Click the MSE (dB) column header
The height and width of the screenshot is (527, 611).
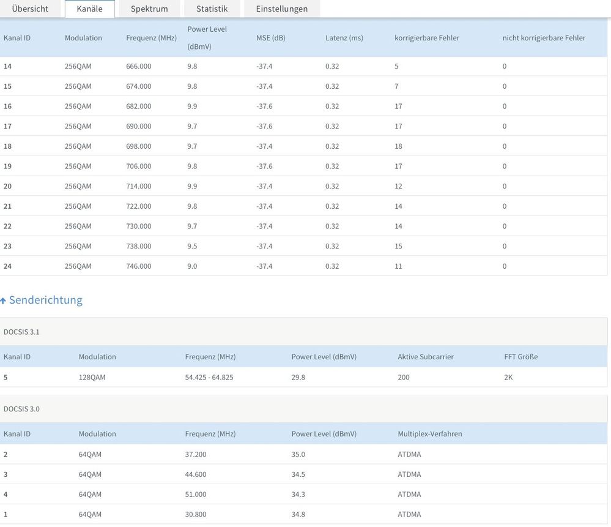coord(270,38)
